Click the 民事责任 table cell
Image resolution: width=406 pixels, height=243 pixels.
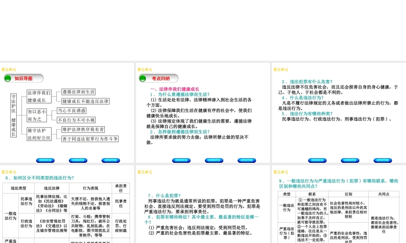(121, 203)
